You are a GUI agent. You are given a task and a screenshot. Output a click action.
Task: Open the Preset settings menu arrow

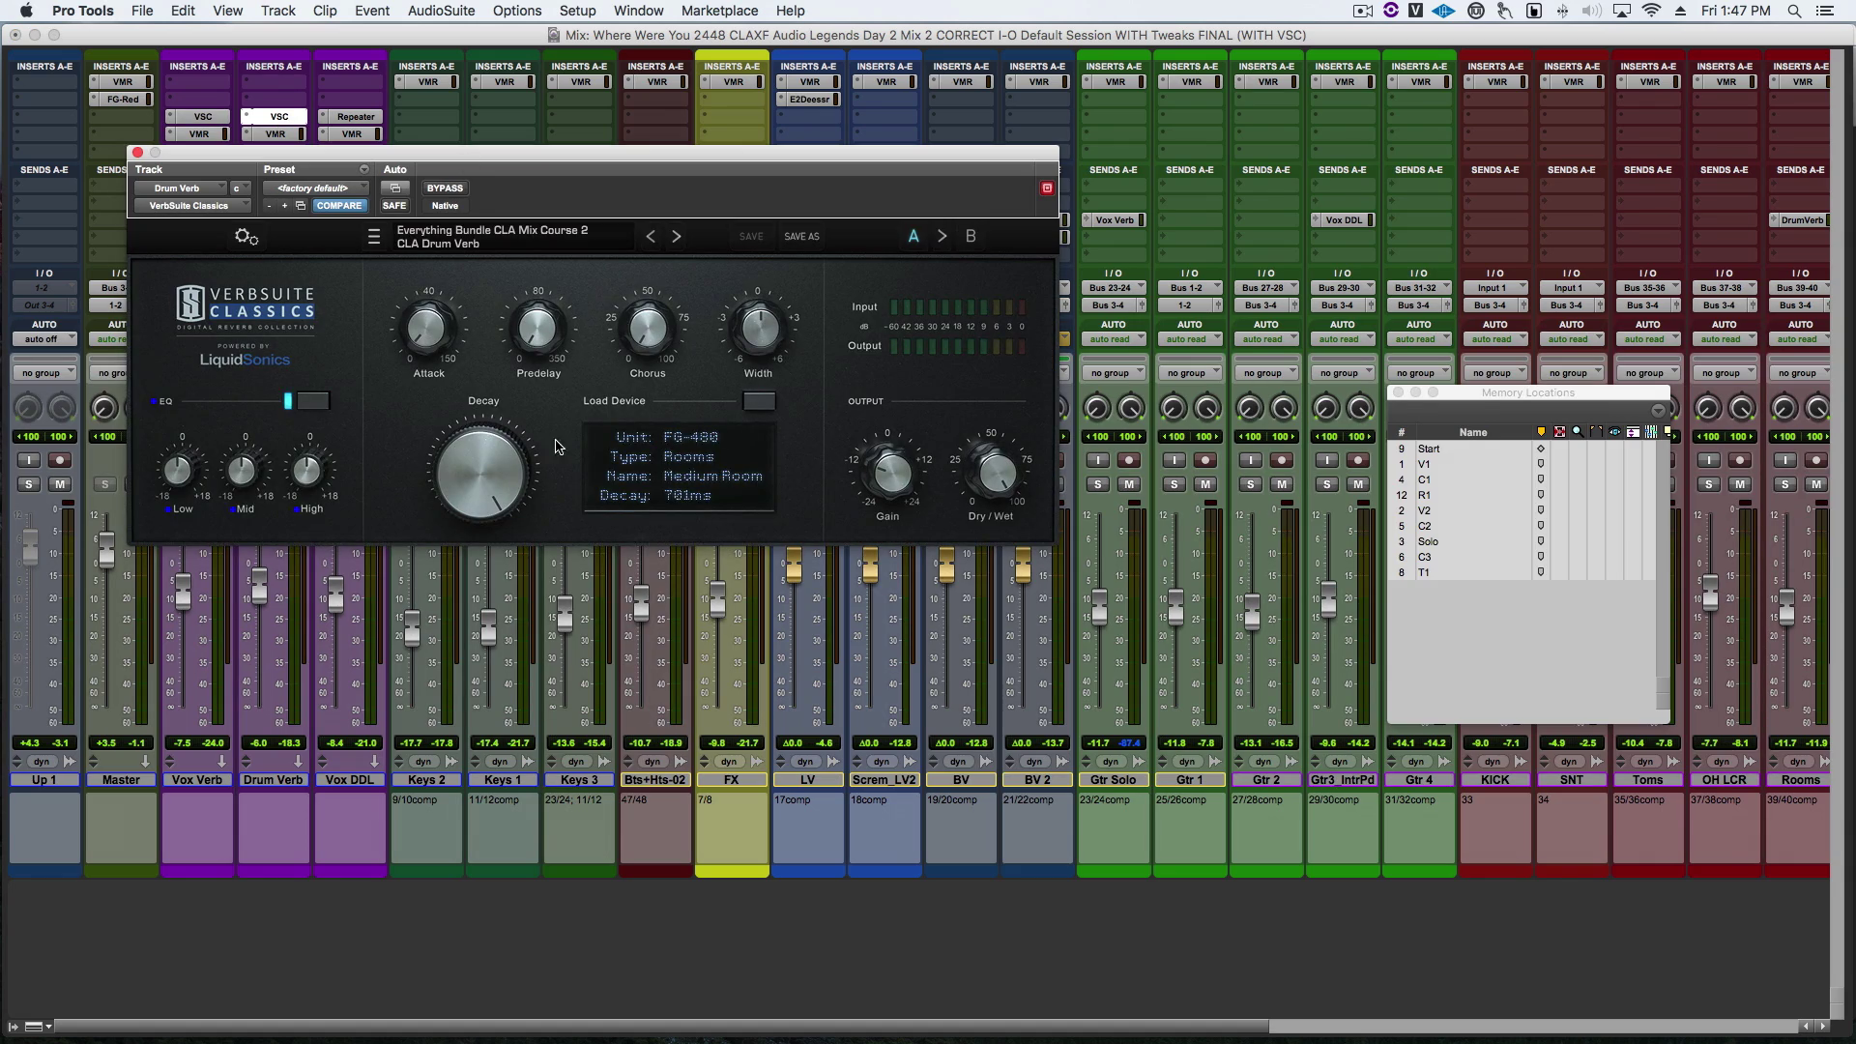click(364, 169)
